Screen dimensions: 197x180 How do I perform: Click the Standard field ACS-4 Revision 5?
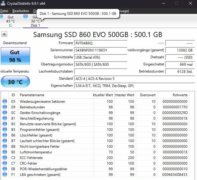(134, 79)
